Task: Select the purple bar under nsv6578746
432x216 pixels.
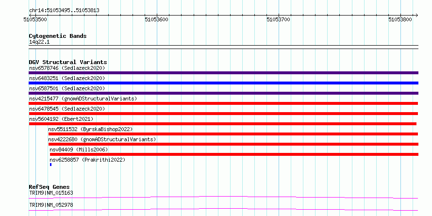Action: [223, 73]
